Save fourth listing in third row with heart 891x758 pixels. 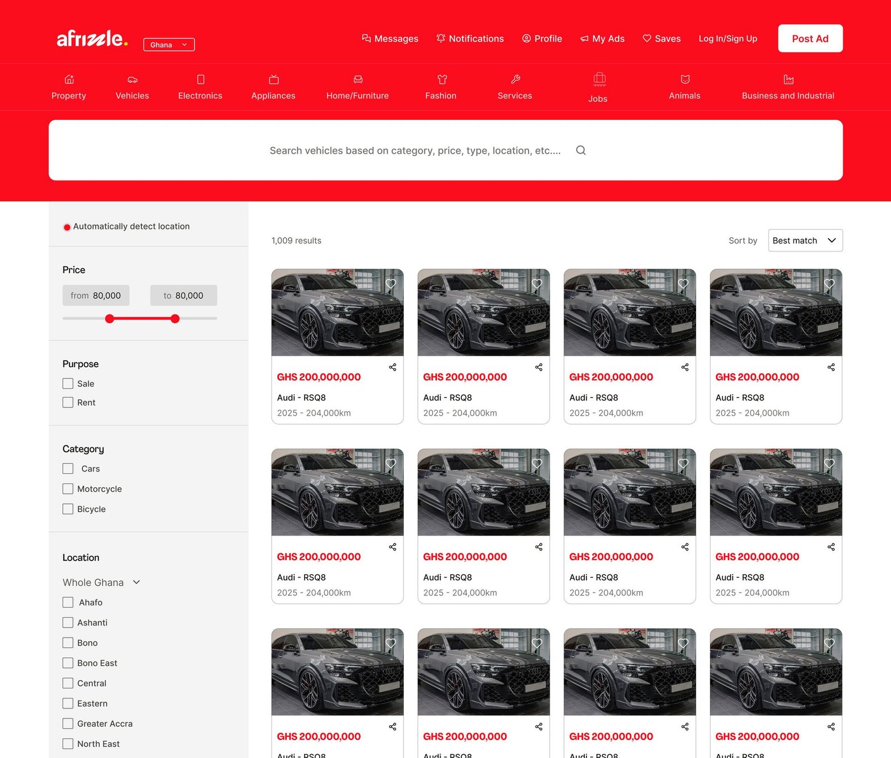click(x=829, y=643)
